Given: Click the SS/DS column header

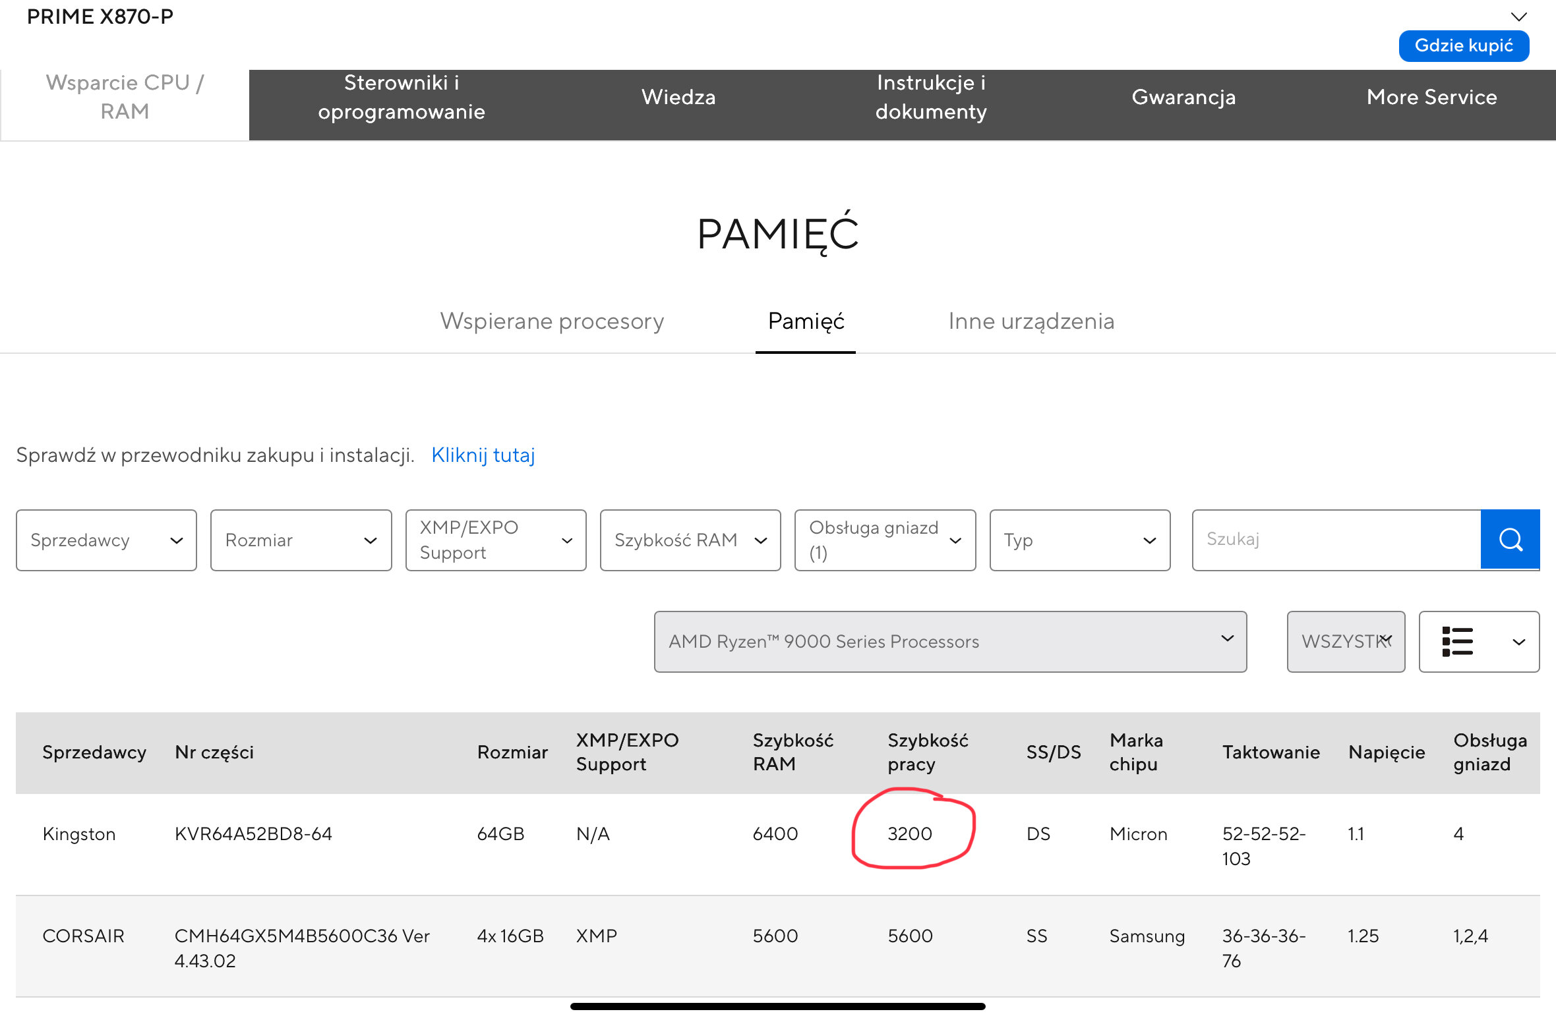Looking at the screenshot, I should 1054,752.
